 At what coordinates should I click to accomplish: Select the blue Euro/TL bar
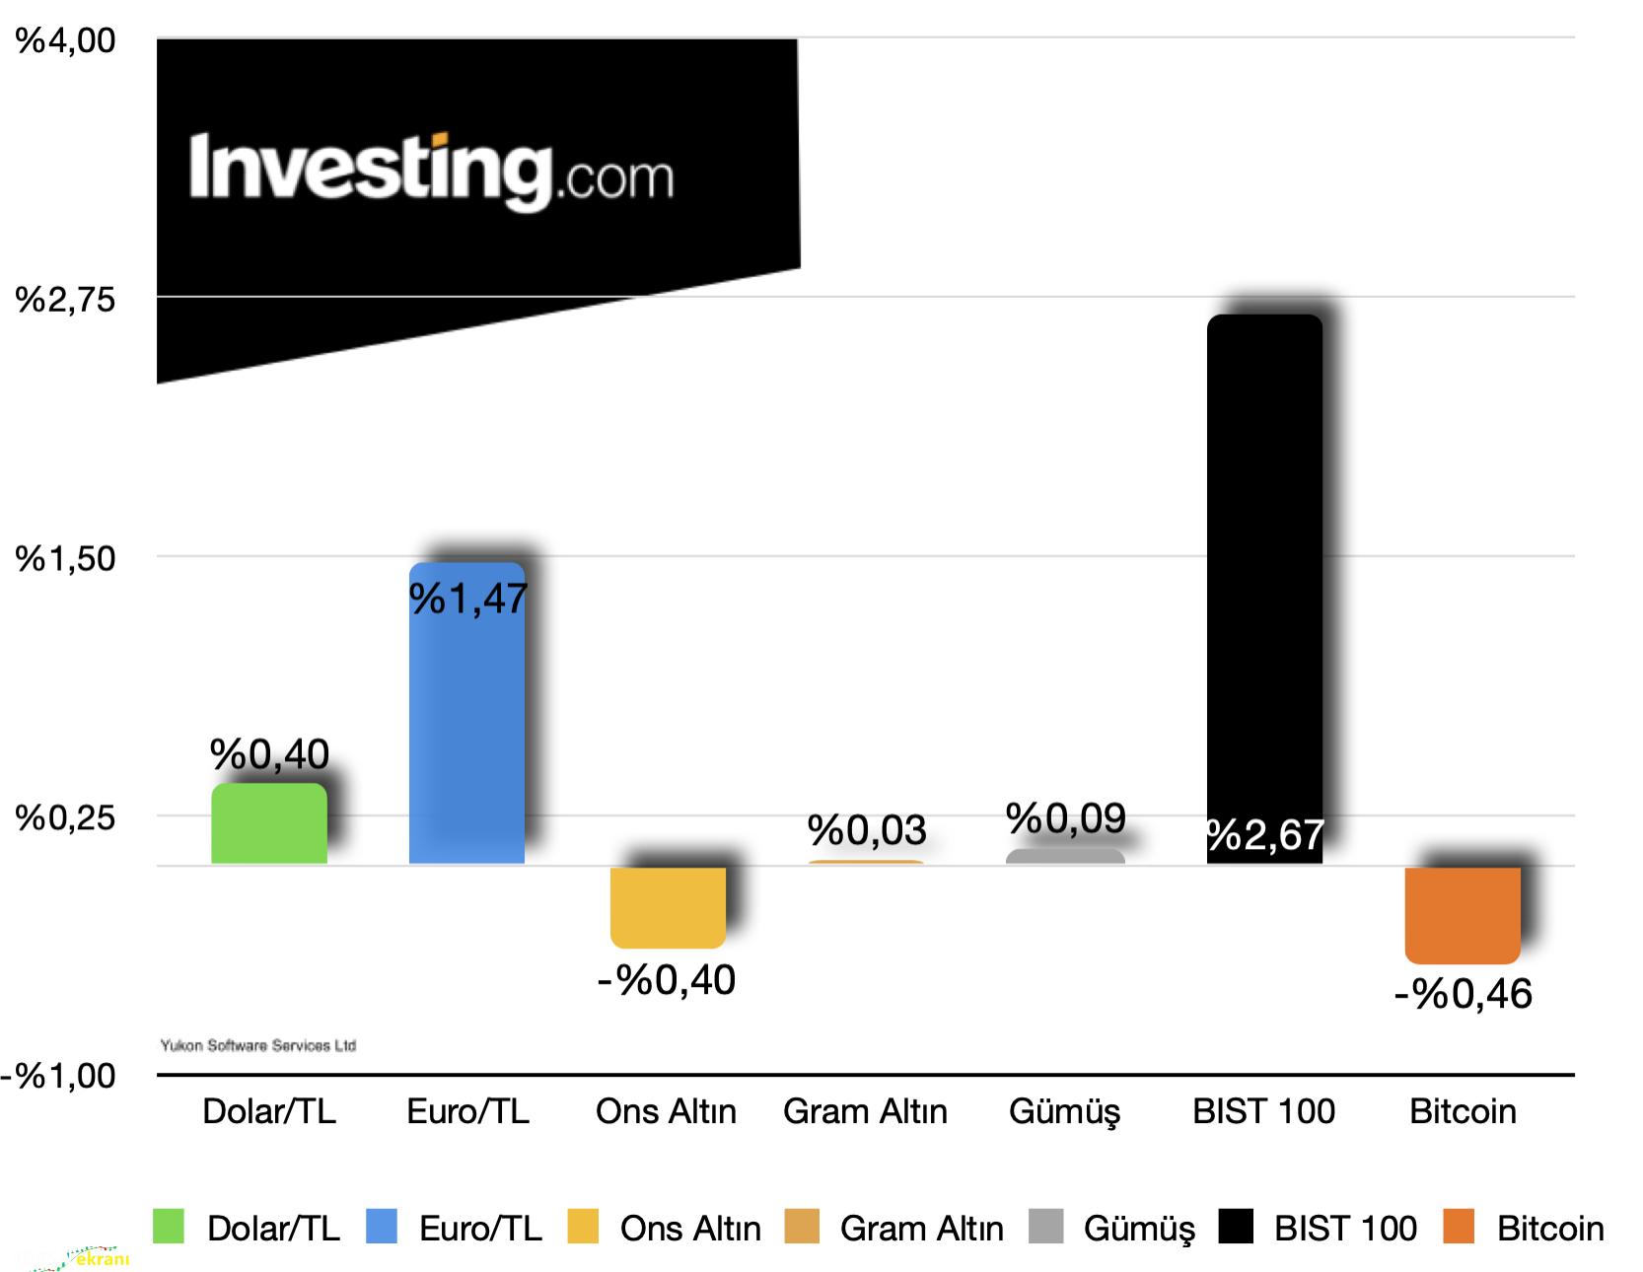467,713
